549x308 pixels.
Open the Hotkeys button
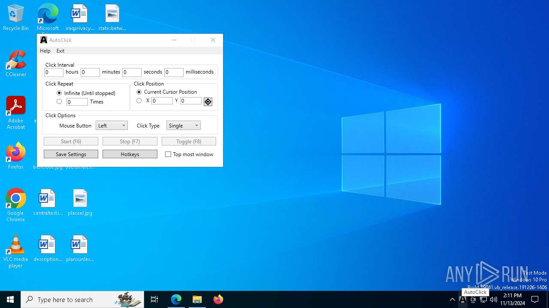point(130,154)
